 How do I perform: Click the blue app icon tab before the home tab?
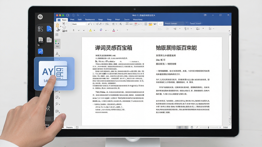tap(59, 20)
